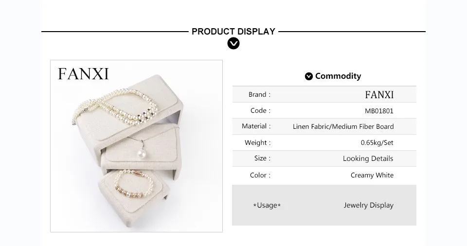Click the Material row label
This screenshot has height=246, width=467.
[x=256, y=126]
